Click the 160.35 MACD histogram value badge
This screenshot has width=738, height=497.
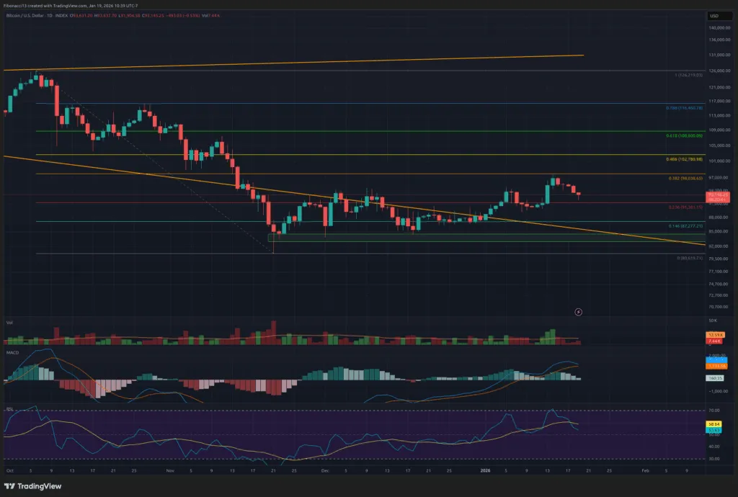(716, 377)
